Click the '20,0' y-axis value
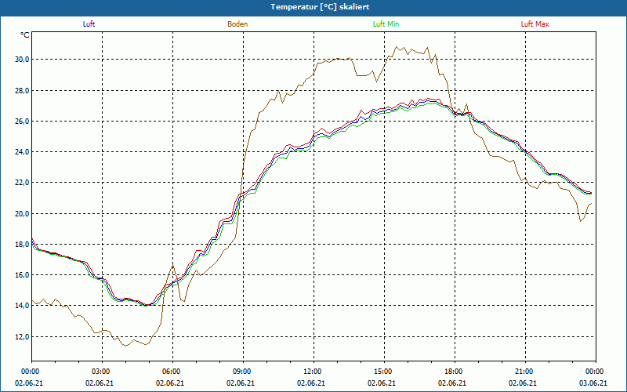 [x=22, y=213]
